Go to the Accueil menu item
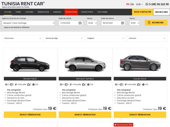The width and height of the screenshot is (170, 127). tap(8, 12)
